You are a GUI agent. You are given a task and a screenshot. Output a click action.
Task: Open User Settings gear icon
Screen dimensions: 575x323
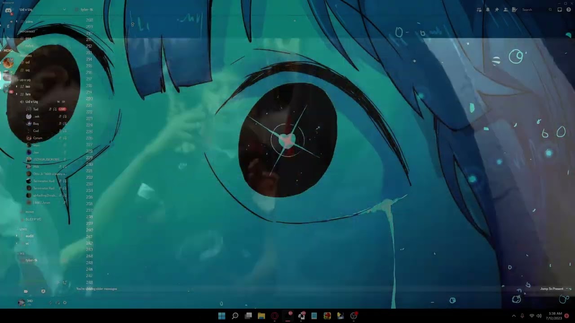click(65, 303)
